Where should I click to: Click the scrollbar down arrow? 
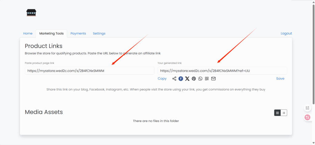[x=313, y=143]
